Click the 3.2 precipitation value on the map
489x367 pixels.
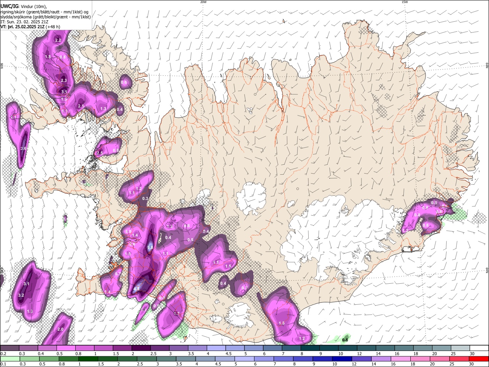click(x=21, y=296)
